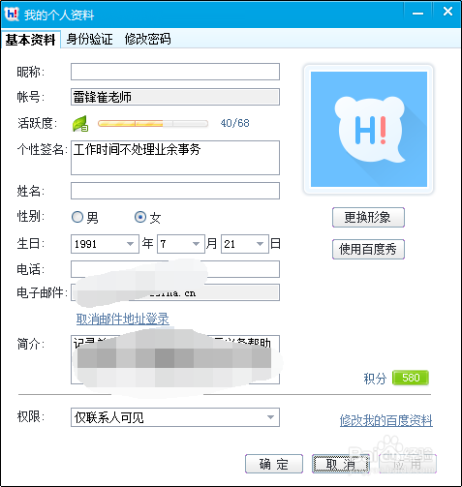Click the 昵称 input field
This screenshot has height=487, width=462.
coord(175,72)
